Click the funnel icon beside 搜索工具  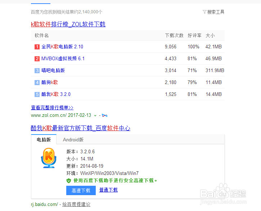coord(204,12)
